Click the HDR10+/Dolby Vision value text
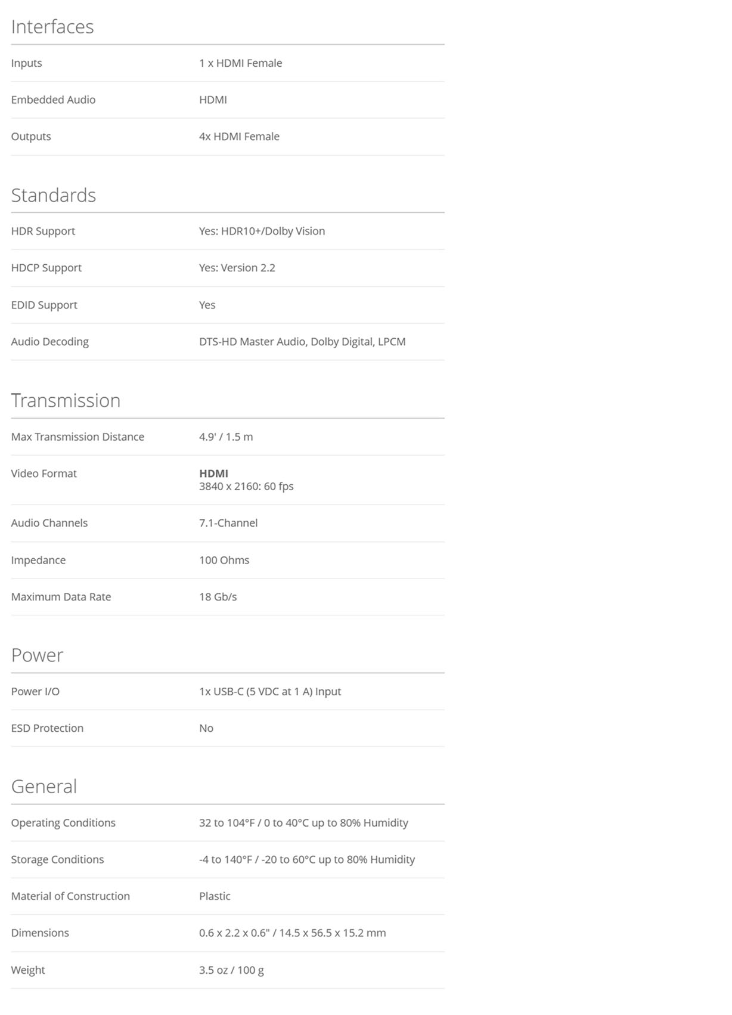 [262, 231]
